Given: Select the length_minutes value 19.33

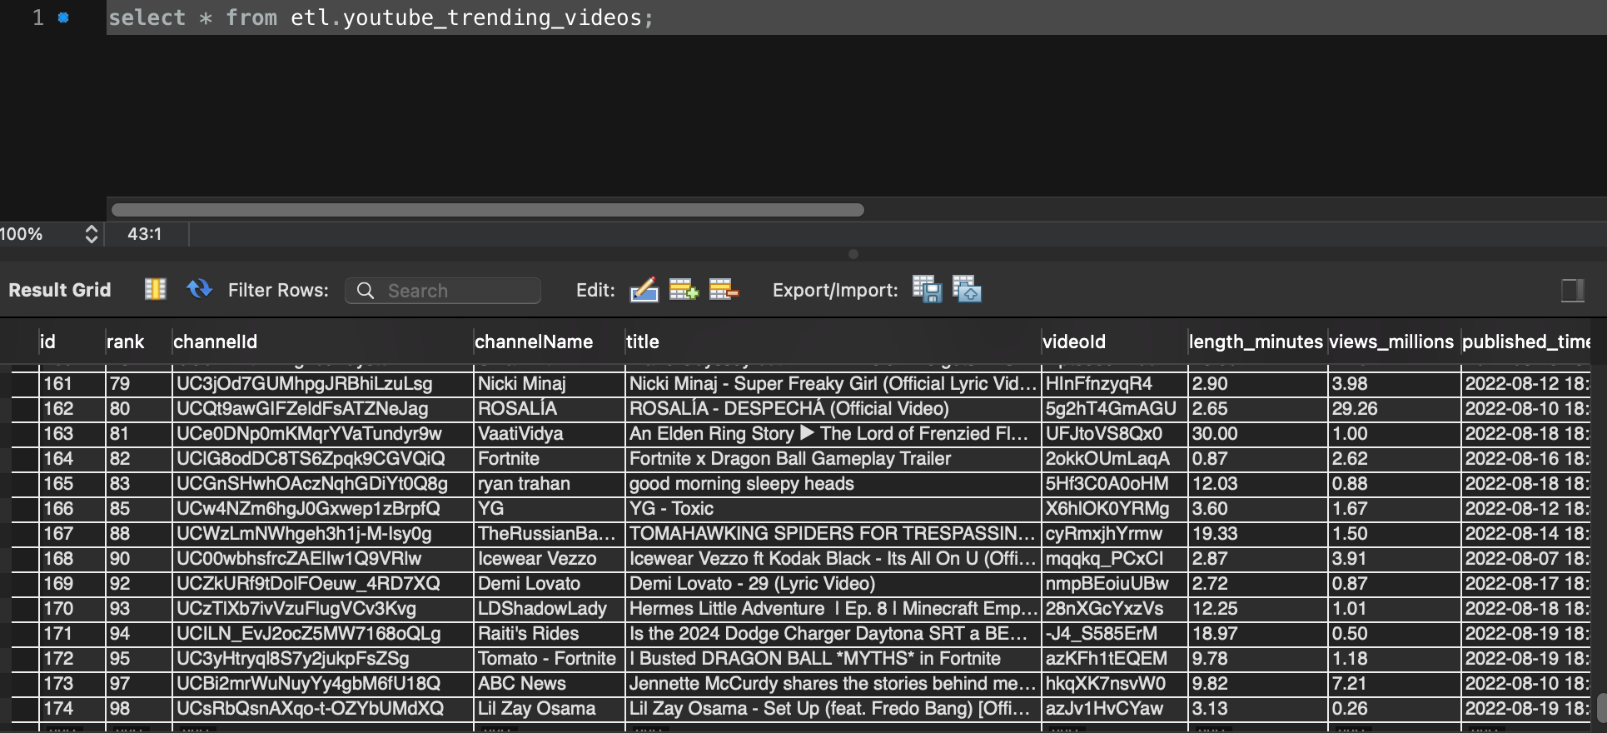Looking at the screenshot, I should pyautogui.click(x=1257, y=534).
